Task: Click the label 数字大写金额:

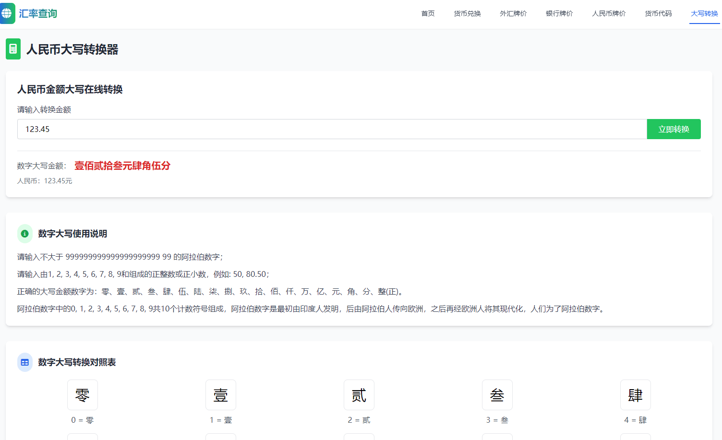Action: (x=42, y=166)
